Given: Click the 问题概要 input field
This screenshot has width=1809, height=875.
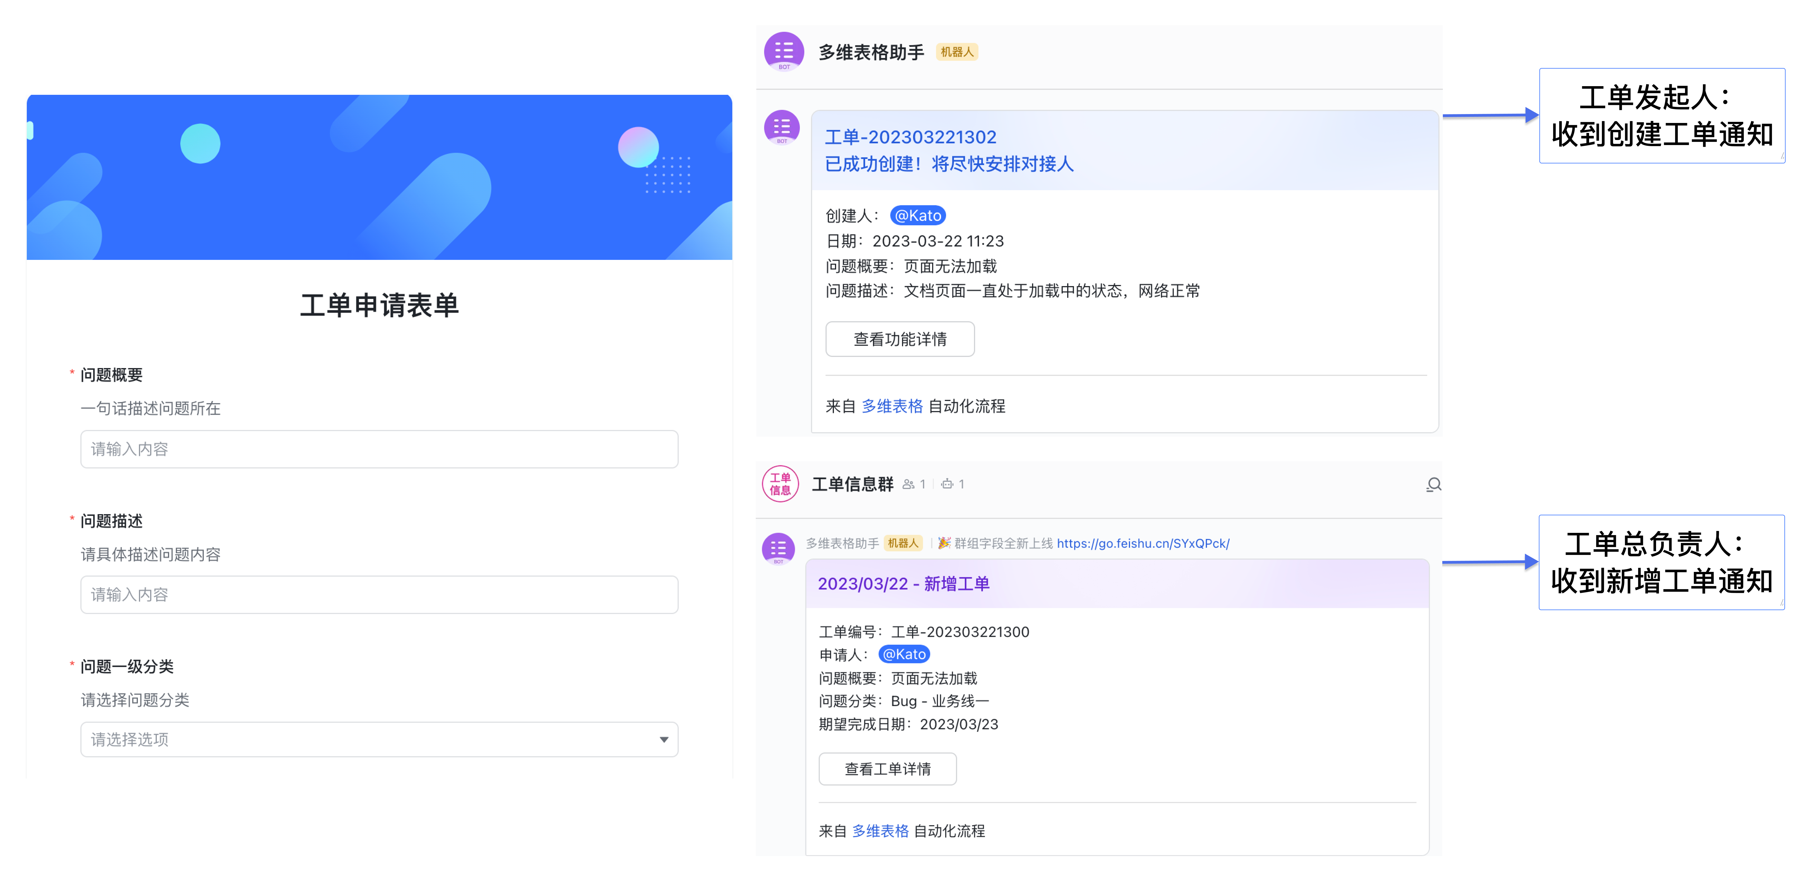Looking at the screenshot, I should [379, 449].
